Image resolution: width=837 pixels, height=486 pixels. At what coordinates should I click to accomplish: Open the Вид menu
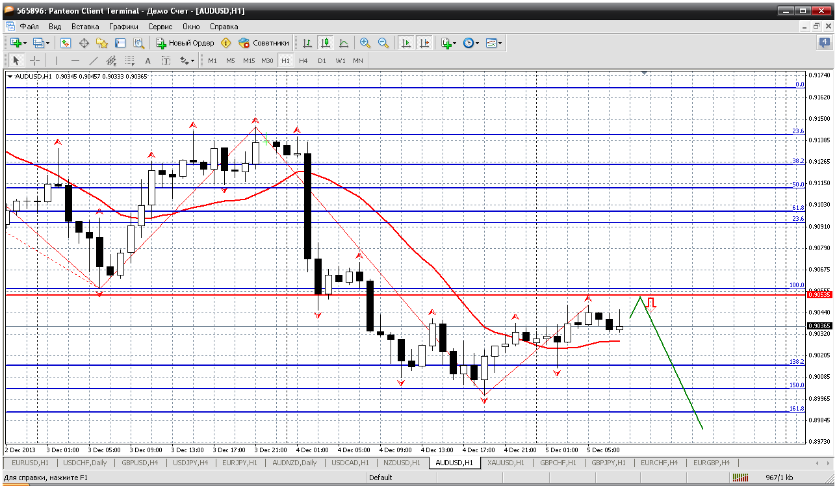(x=55, y=27)
